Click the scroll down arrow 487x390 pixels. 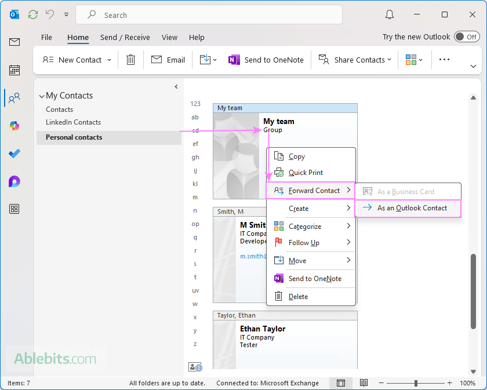(x=473, y=371)
